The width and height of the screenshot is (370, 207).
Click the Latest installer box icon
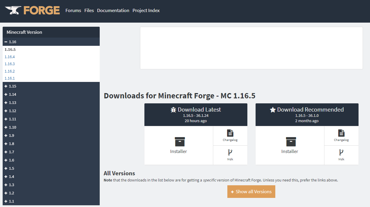pyautogui.click(x=180, y=142)
